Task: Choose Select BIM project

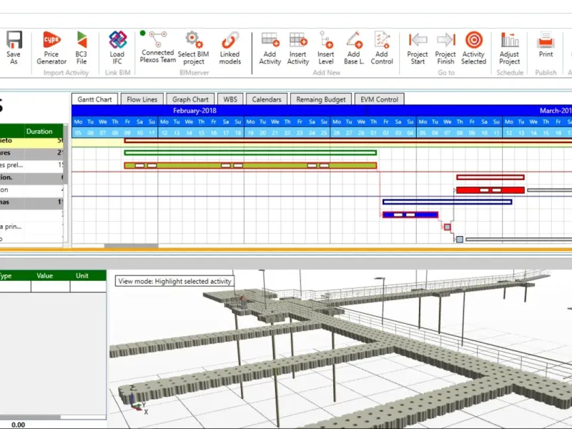Action: pos(193,47)
